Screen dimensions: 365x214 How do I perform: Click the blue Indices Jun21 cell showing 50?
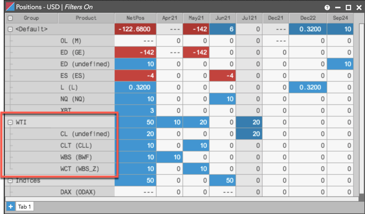click(x=222, y=180)
